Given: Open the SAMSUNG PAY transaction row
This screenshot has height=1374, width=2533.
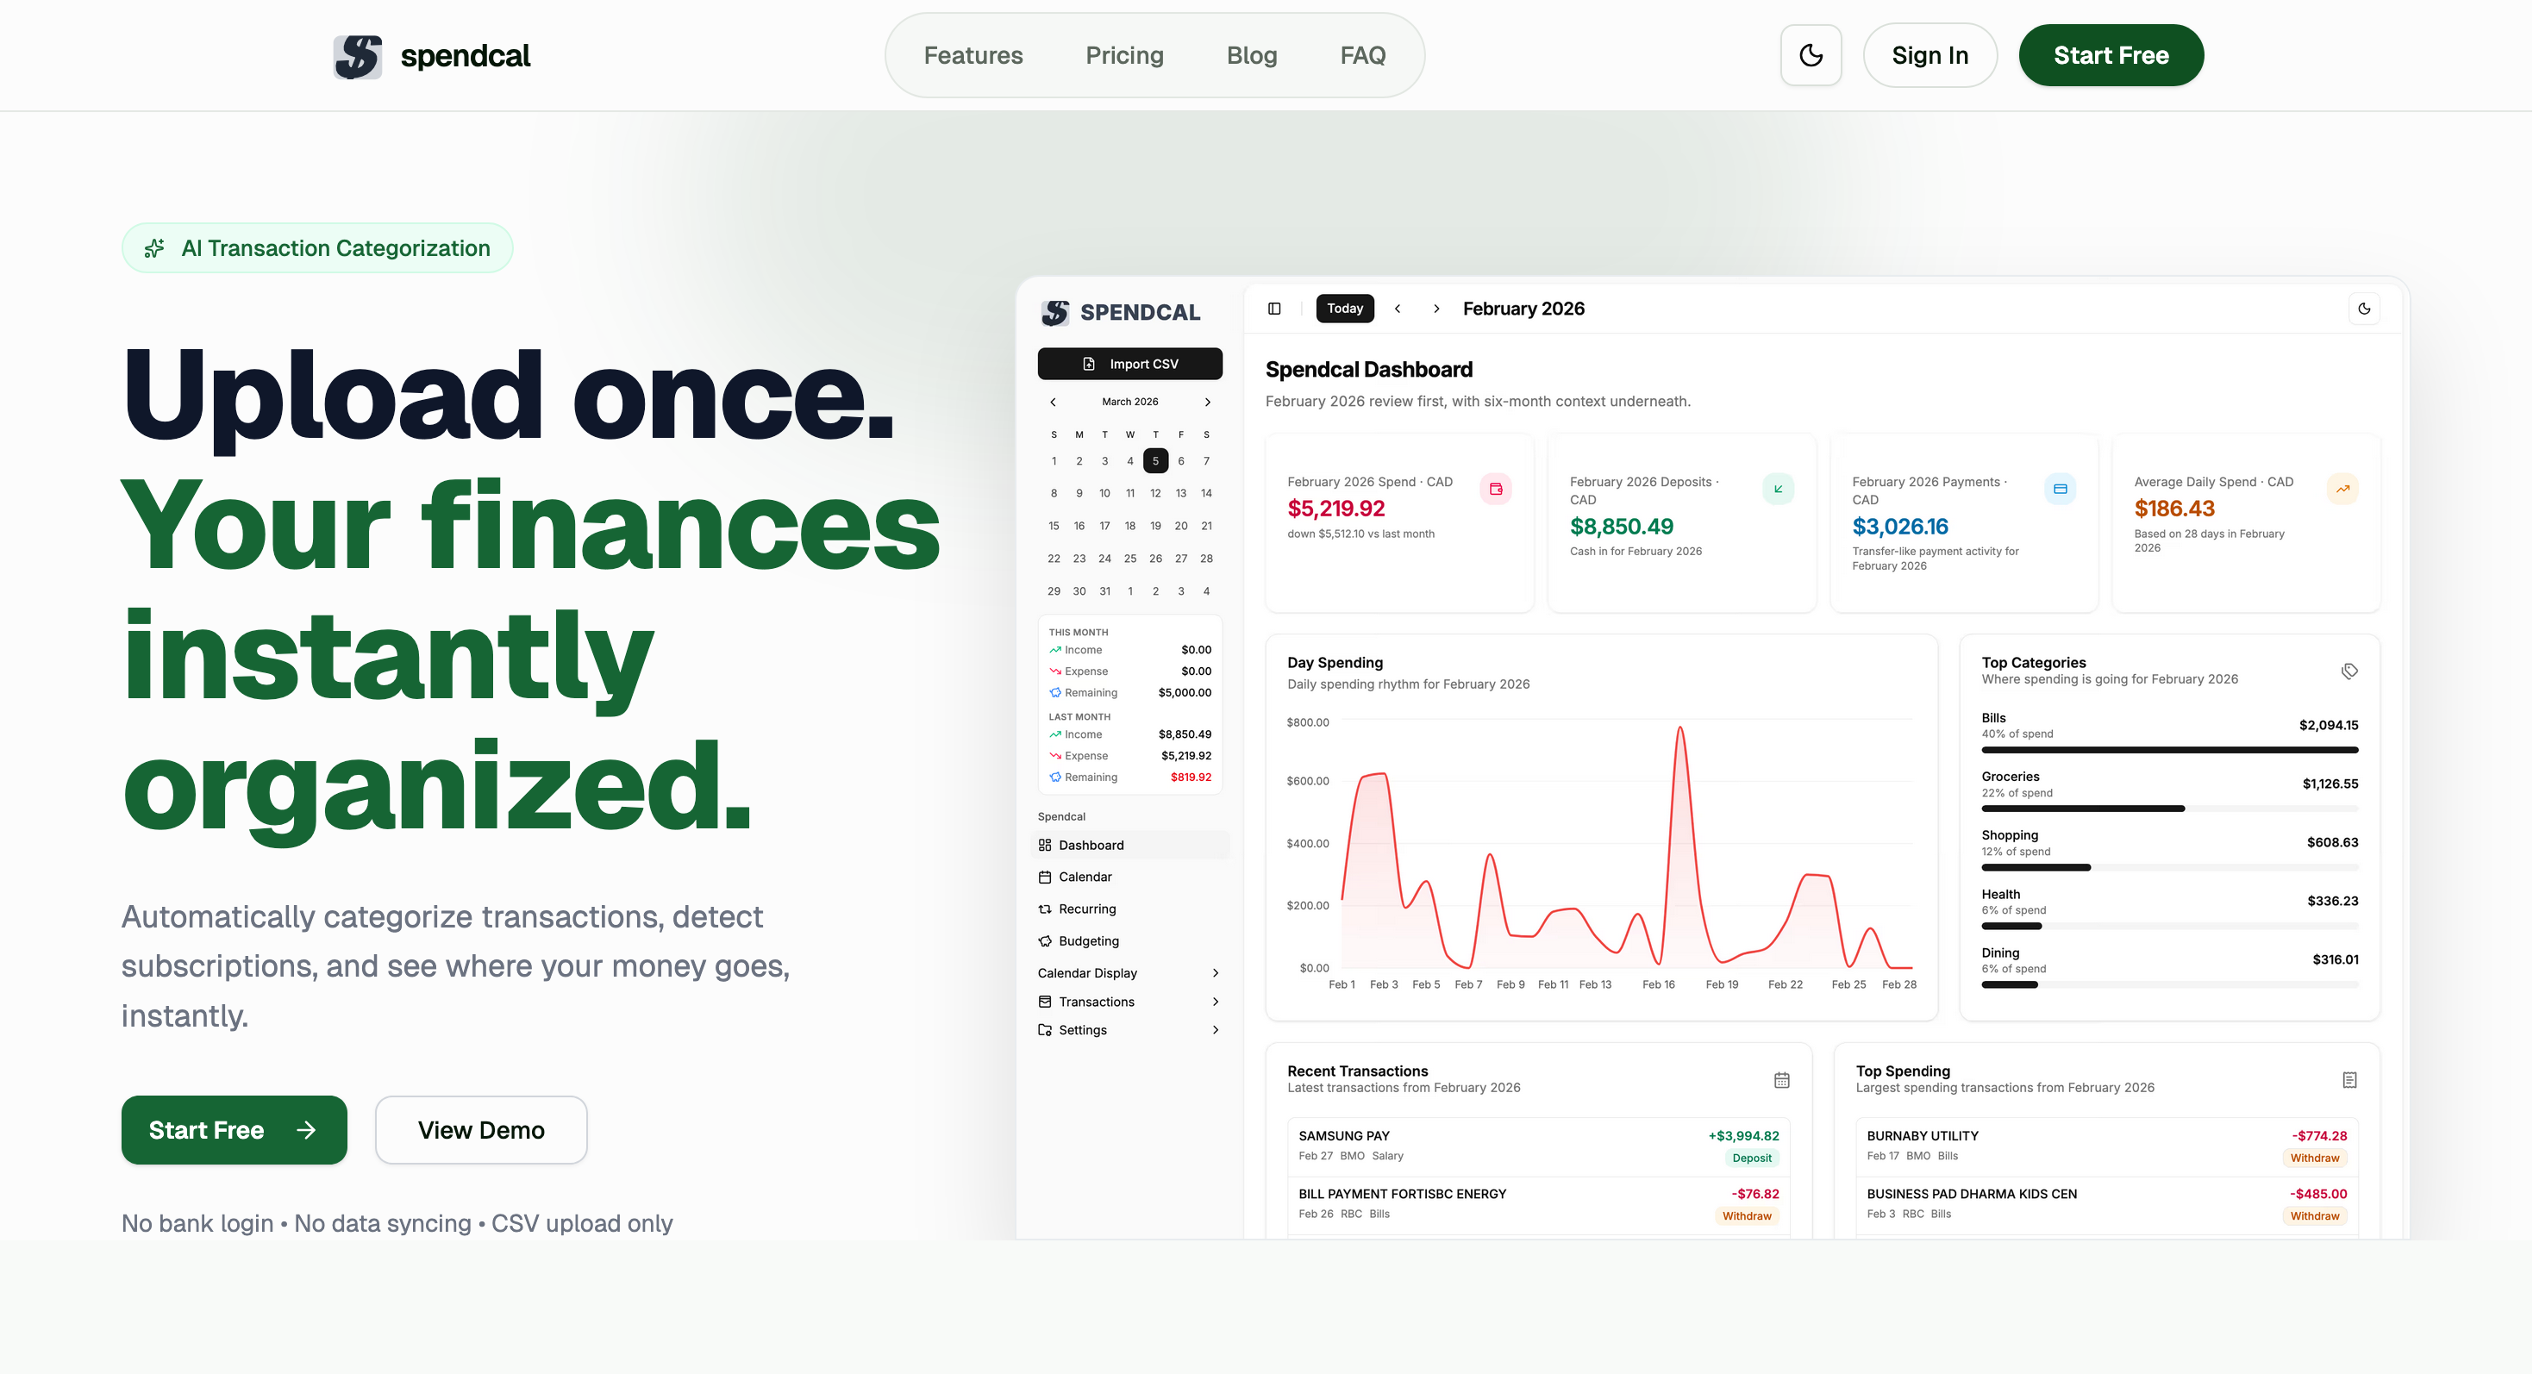Looking at the screenshot, I should 1538,1146.
